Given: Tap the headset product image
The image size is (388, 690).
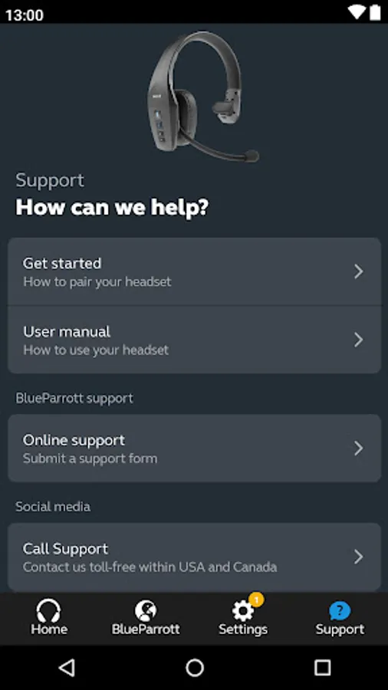Looking at the screenshot, I should 202,97.
